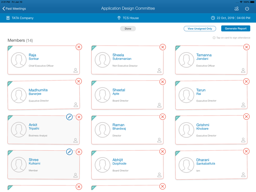Toggle check mark on Sheela Subramanian card
Screen dimensions: 256x192
pyautogui.click(x=93, y=48)
